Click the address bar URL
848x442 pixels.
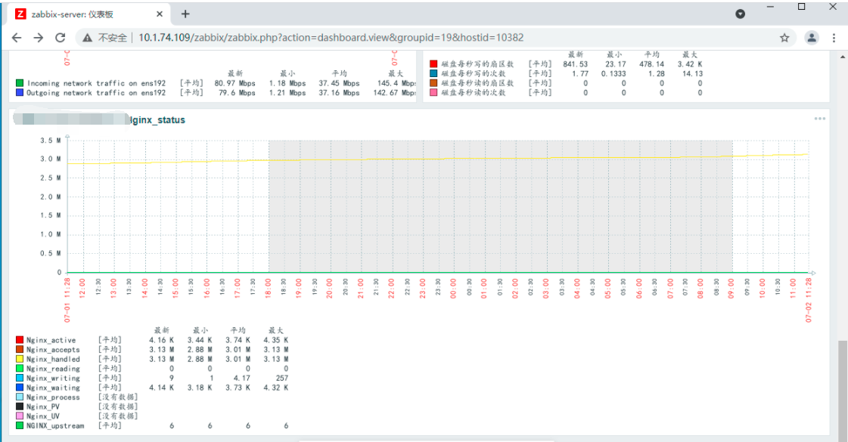pos(331,37)
